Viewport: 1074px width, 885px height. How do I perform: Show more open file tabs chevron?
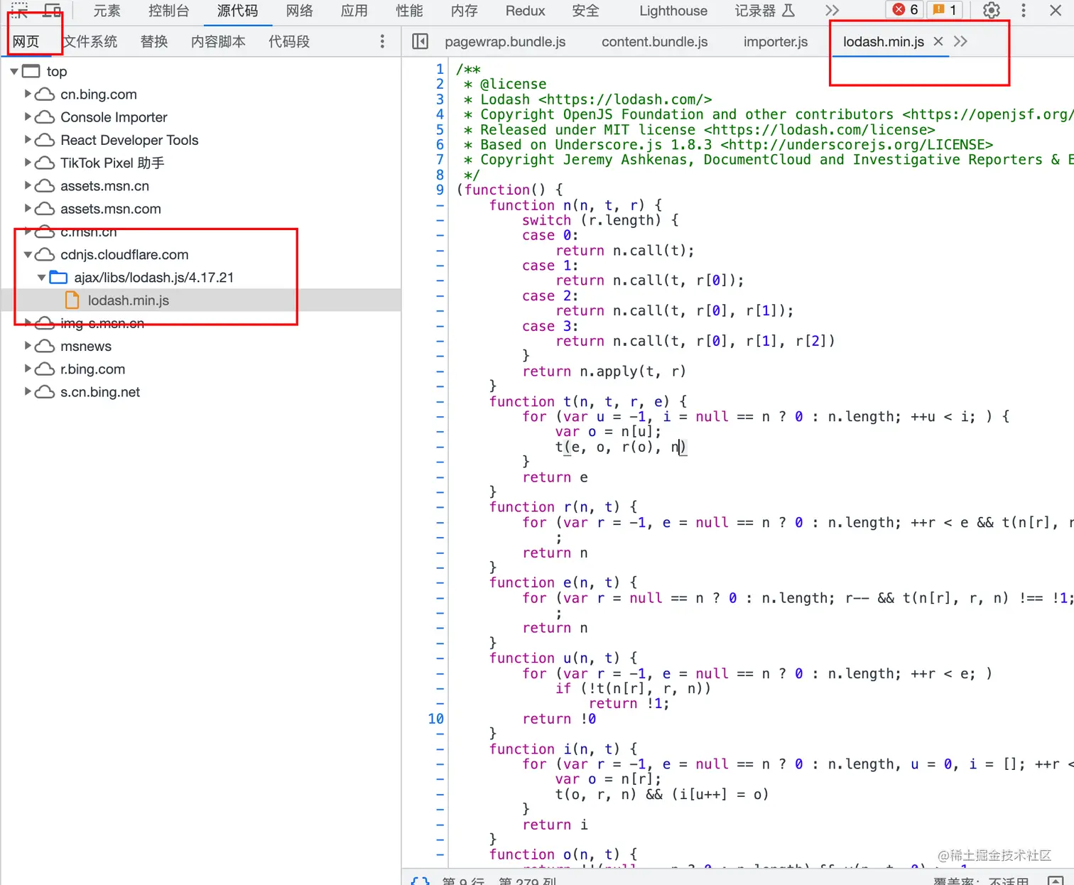click(961, 41)
